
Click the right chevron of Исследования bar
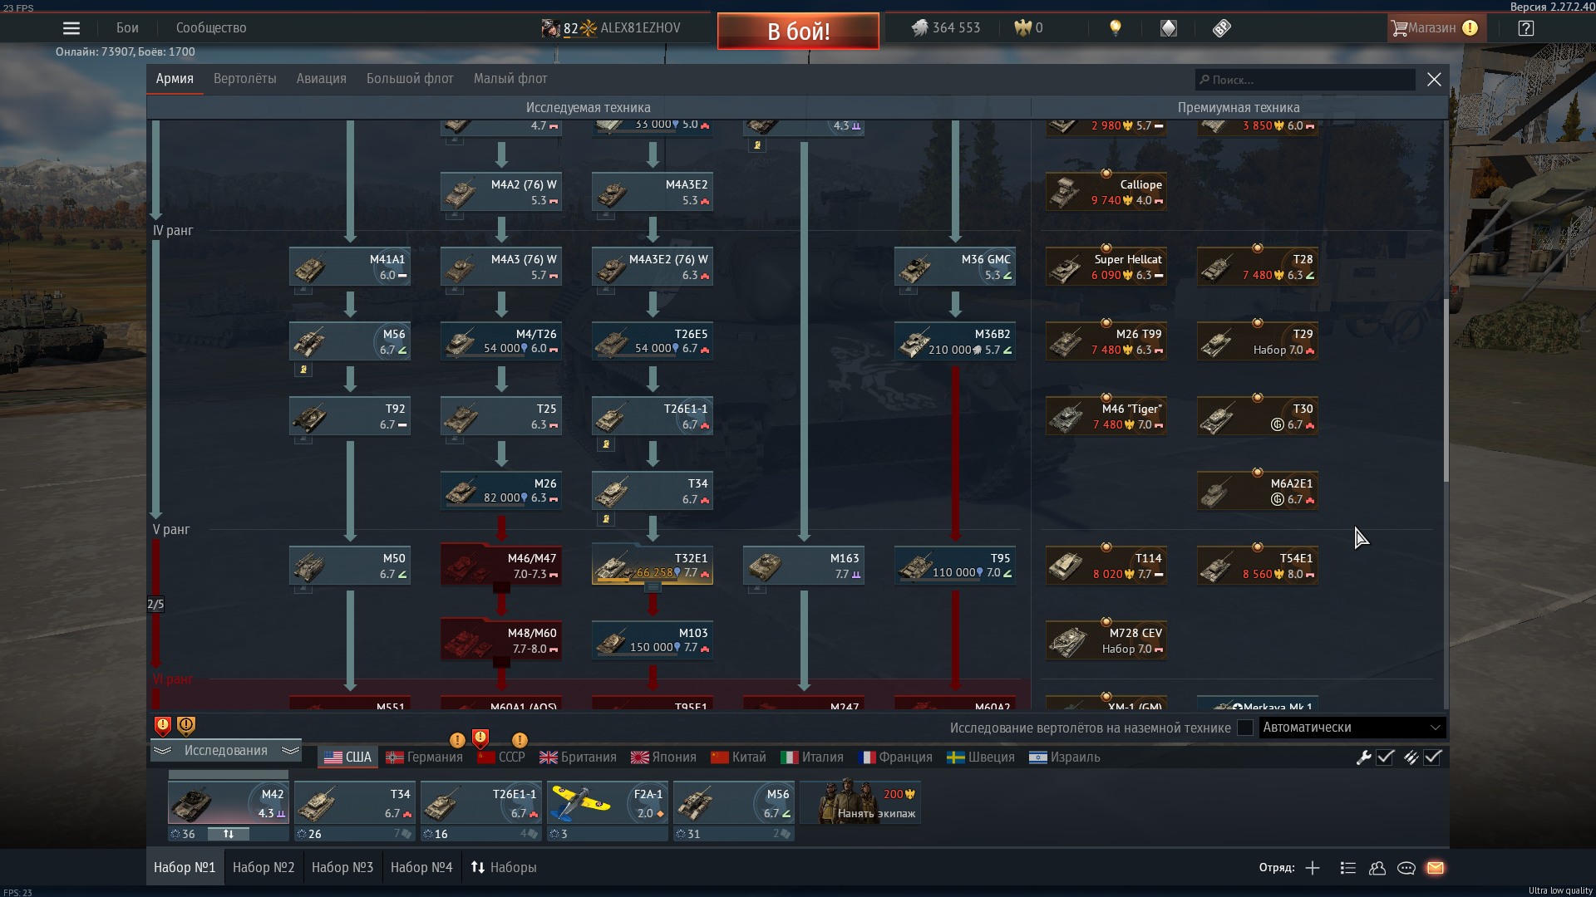(290, 751)
